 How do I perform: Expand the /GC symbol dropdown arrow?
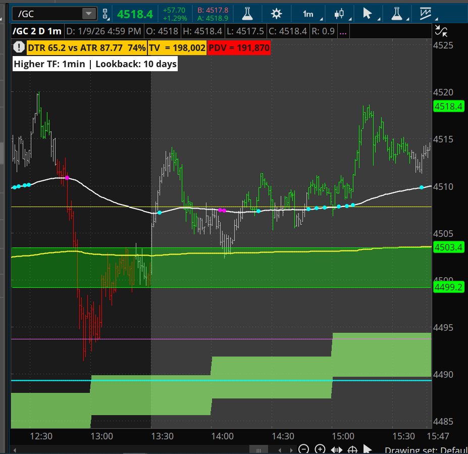(89, 14)
